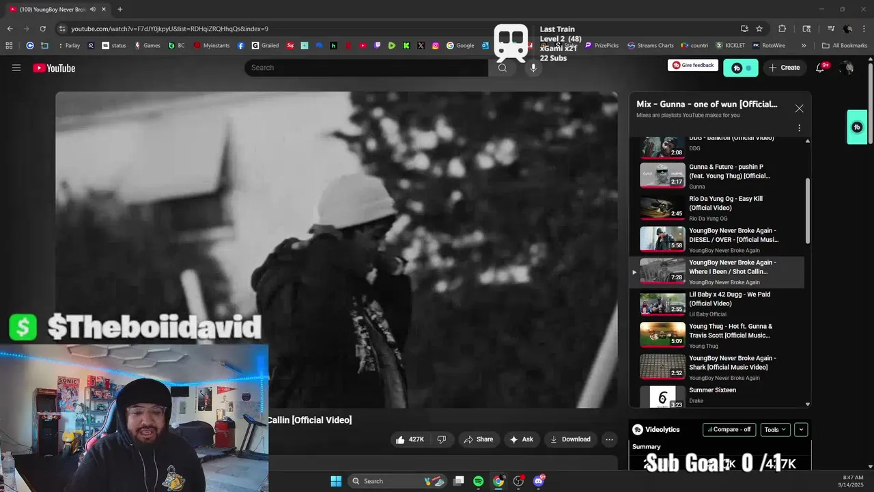The image size is (874, 492).
Task: Open the Myinstants bookmark
Action: pyautogui.click(x=212, y=46)
